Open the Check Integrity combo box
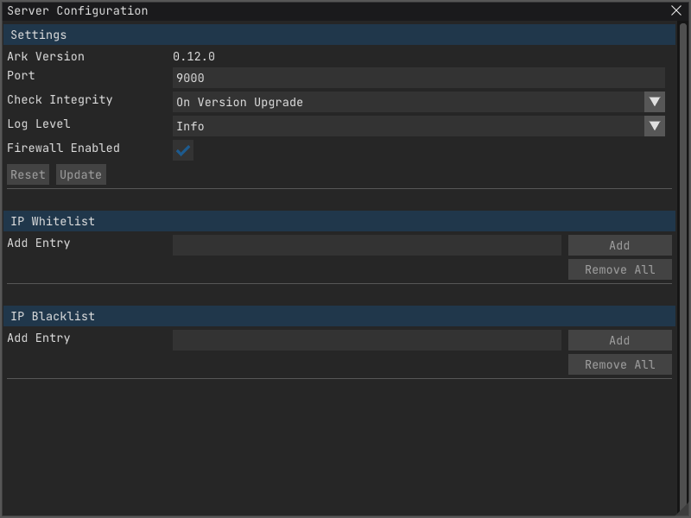The image size is (691, 518). pos(408,102)
